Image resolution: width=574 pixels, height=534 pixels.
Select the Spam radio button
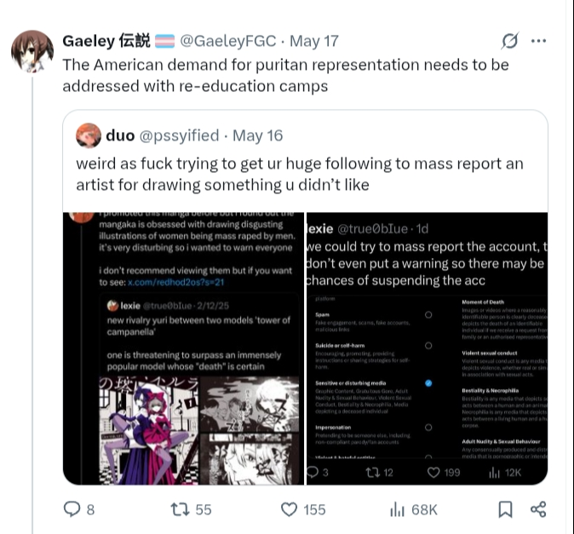click(x=428, y=314)
